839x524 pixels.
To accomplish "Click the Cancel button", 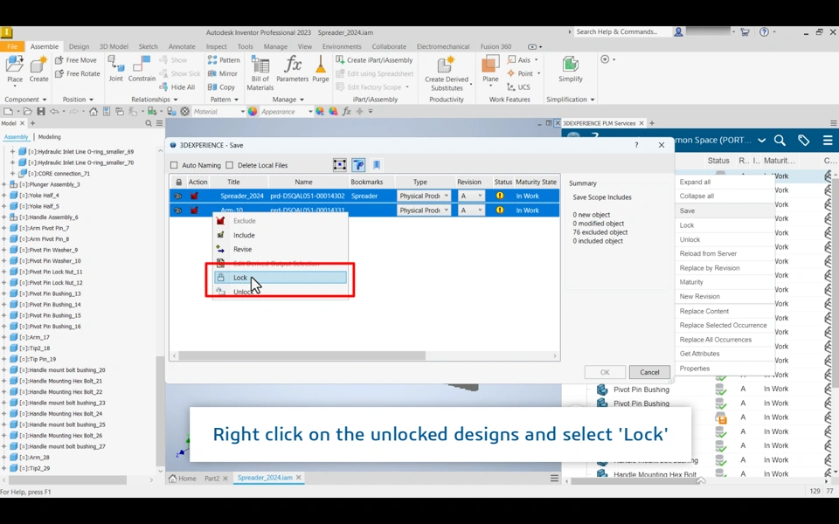I will coord(649,372).
